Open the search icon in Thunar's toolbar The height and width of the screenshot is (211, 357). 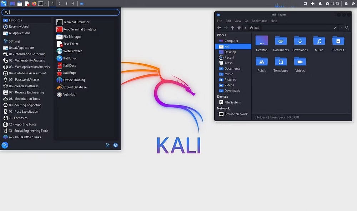(347, 28)
